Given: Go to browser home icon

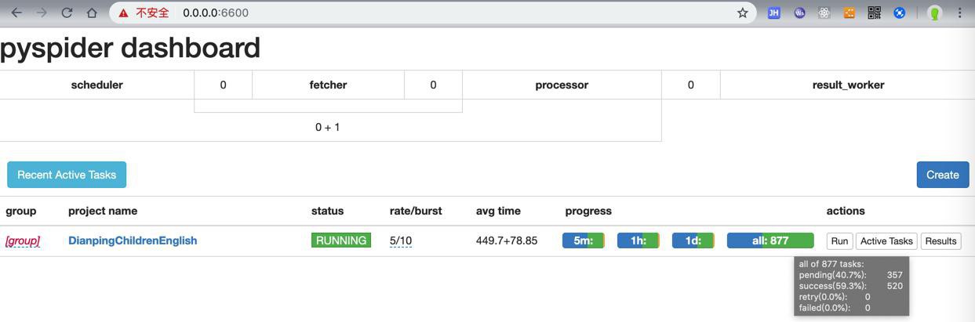Looking at the screenshot, I should click(92, 13).
